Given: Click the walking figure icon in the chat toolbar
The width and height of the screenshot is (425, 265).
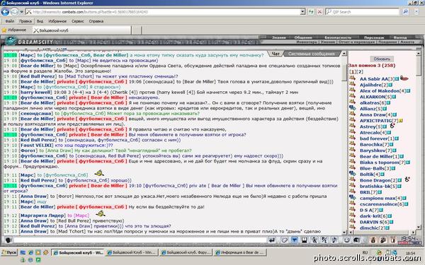Looking at the screenshot, I should pyautogui.click(x=314, y=240).
